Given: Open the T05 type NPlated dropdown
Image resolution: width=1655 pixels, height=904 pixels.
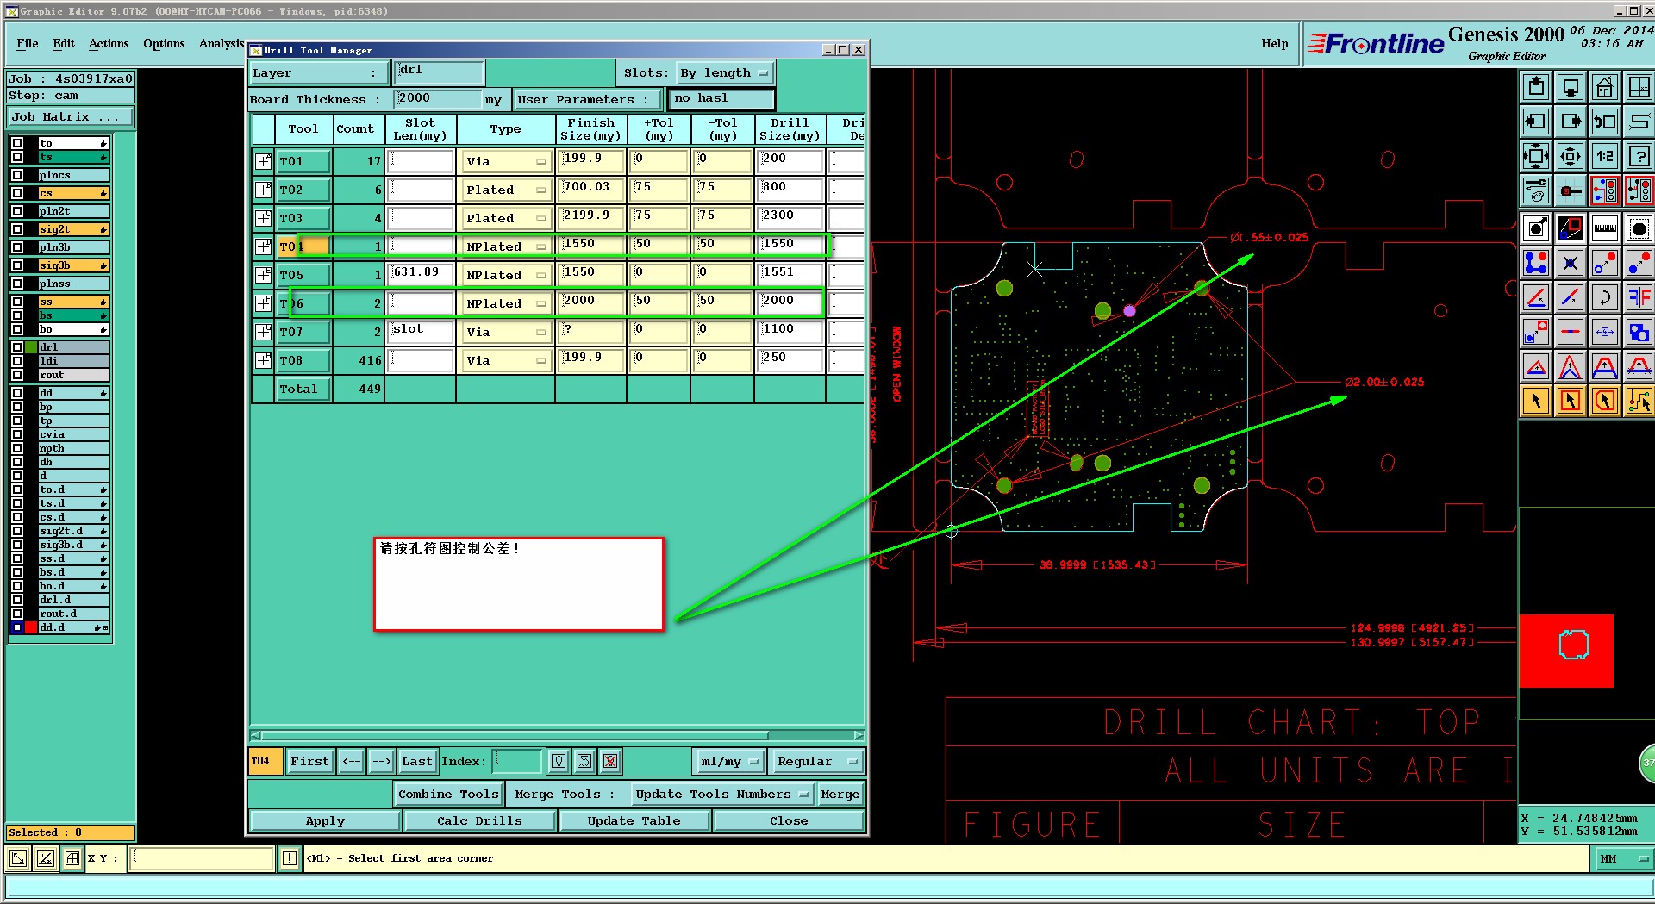Looking at the screenshot, I should [x=506, y=275].
